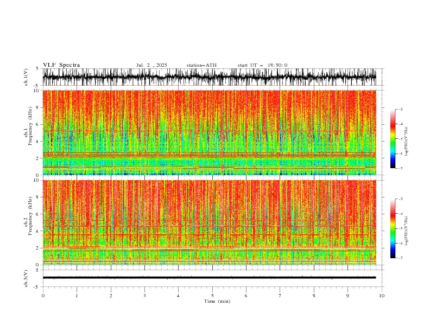Click the ch.2 color scale bar
The image size is (430, 332).
393,228
